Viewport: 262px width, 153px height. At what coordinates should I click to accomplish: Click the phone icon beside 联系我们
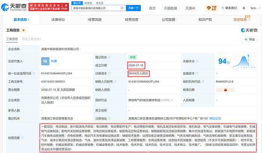pyautogui.click(x=223, y=8)
